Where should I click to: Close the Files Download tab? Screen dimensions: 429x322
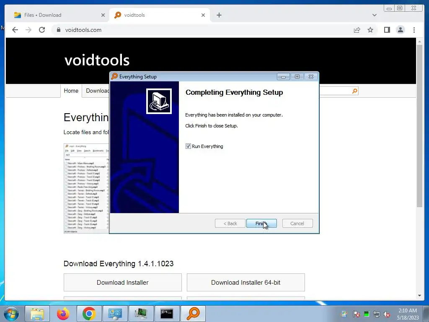(103, 15)
